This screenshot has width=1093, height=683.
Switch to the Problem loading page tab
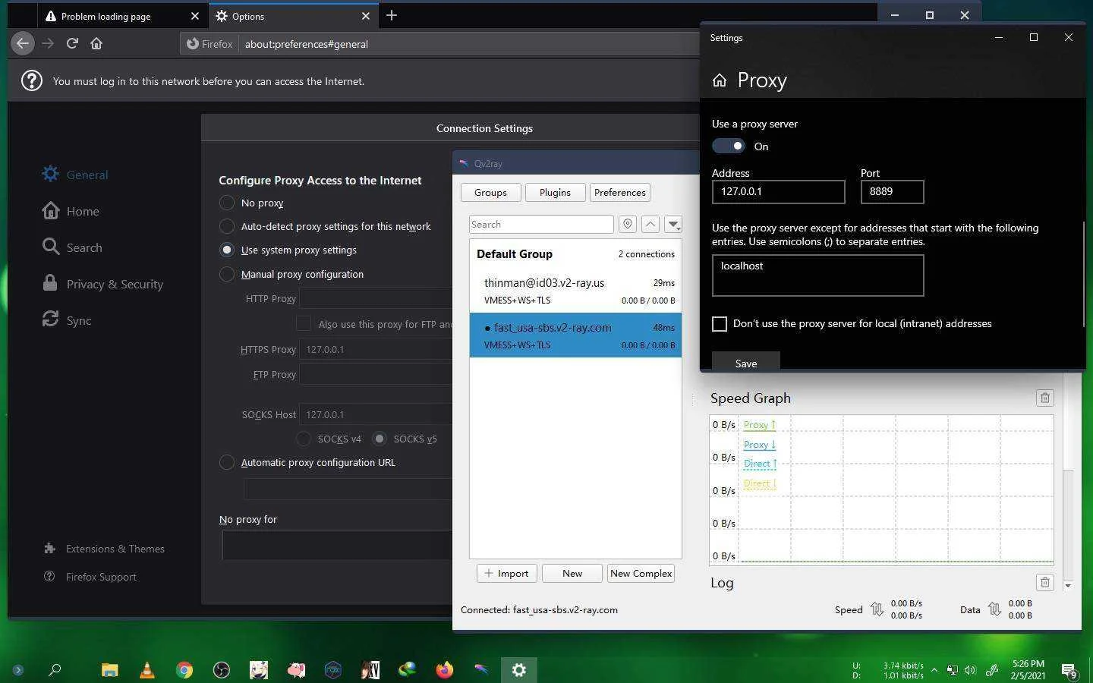point(121,16)
